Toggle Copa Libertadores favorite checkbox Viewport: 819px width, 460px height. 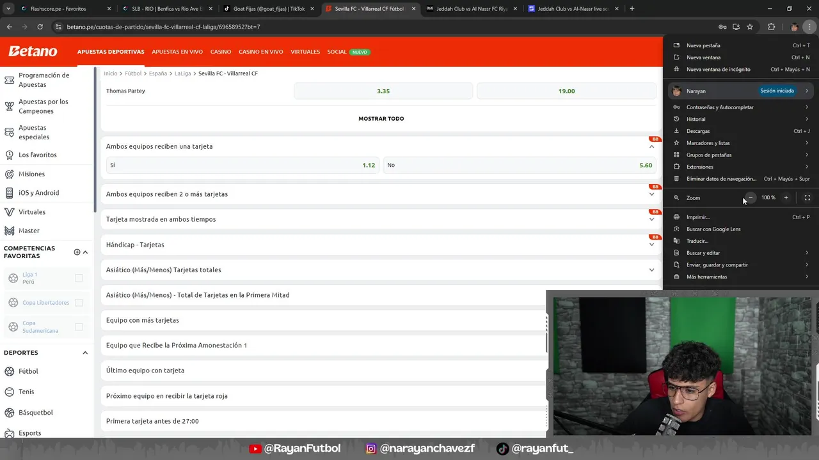tap(79, 302)
